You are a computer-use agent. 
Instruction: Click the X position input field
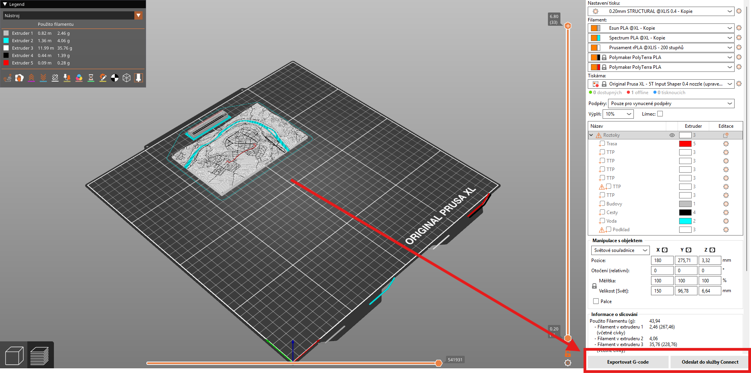662,261
